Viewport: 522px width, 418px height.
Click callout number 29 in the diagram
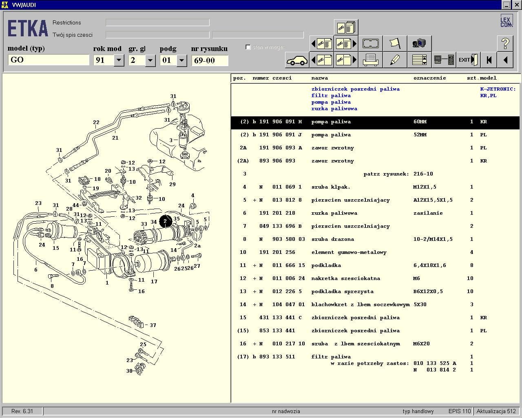(x=173, y=184)
